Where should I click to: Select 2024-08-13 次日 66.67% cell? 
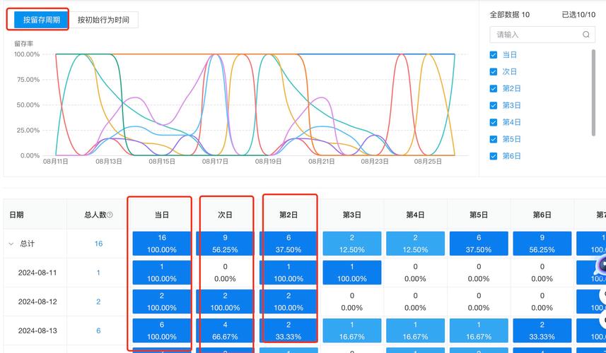pyautogui.click(x=226, y=330)
